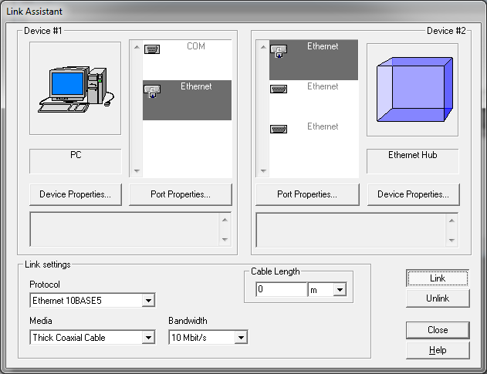Select second Ethernet label in Device #2 ports
Screen dimensions: 487x374
click(x=323, y=86)
